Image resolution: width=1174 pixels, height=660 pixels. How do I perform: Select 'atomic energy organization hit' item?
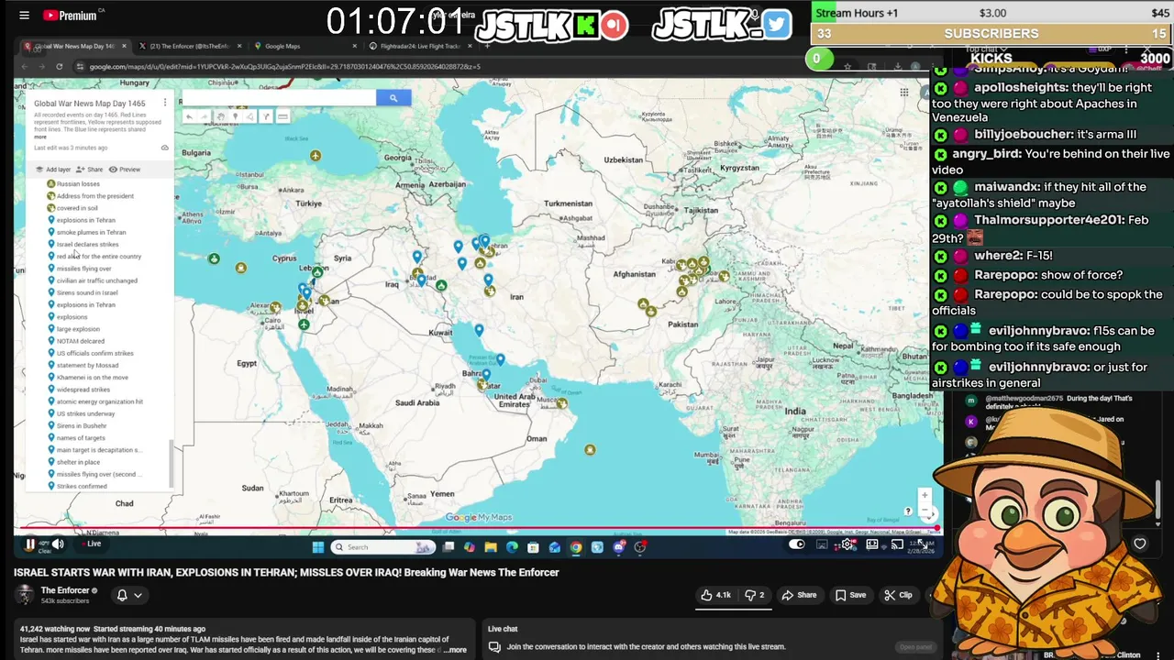100,401
